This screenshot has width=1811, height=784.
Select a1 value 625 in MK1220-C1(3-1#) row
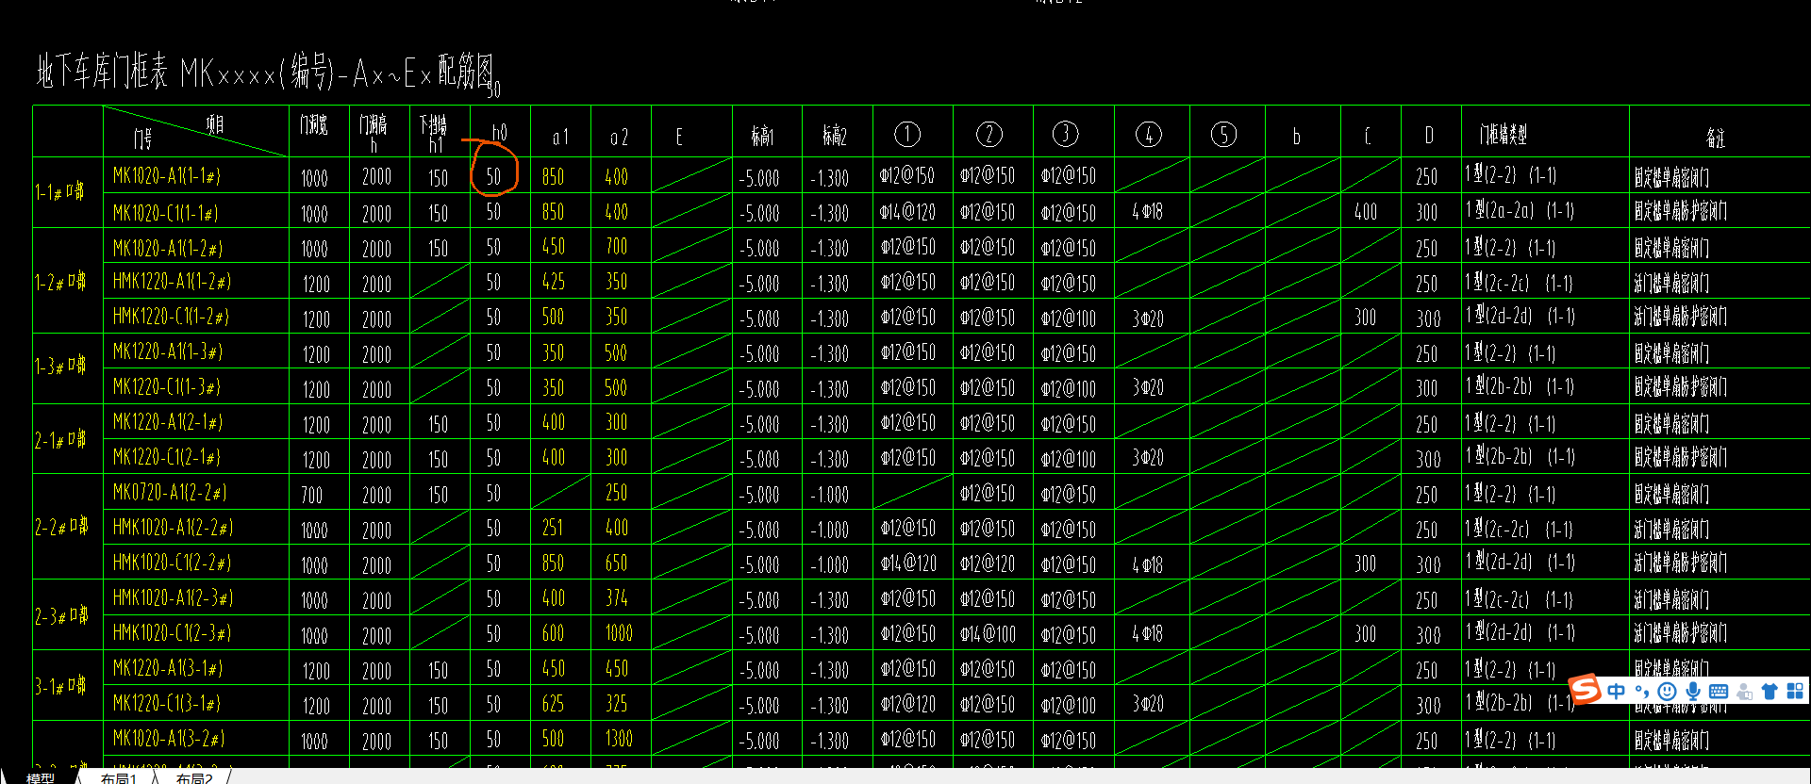554,704
